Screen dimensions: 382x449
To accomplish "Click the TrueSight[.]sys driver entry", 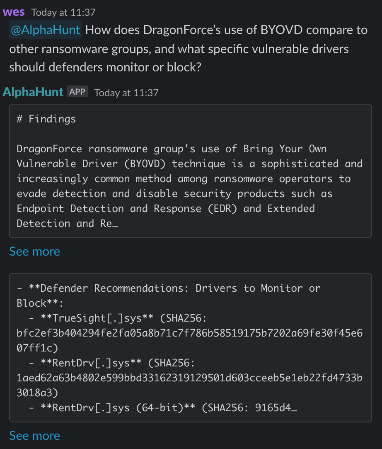I will (x=97, y=318).
